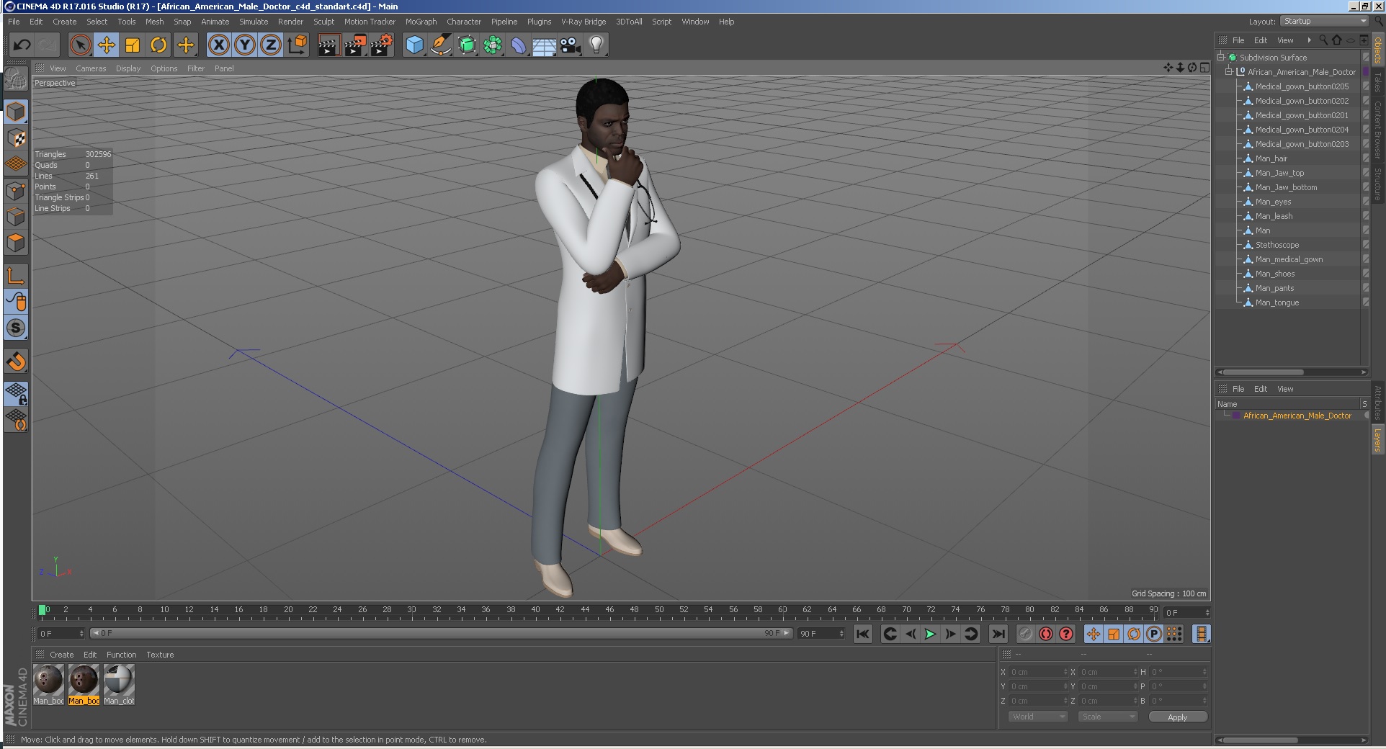Open the Structure side tab
The image size is (1386, 749).
tap(1377, 185)
